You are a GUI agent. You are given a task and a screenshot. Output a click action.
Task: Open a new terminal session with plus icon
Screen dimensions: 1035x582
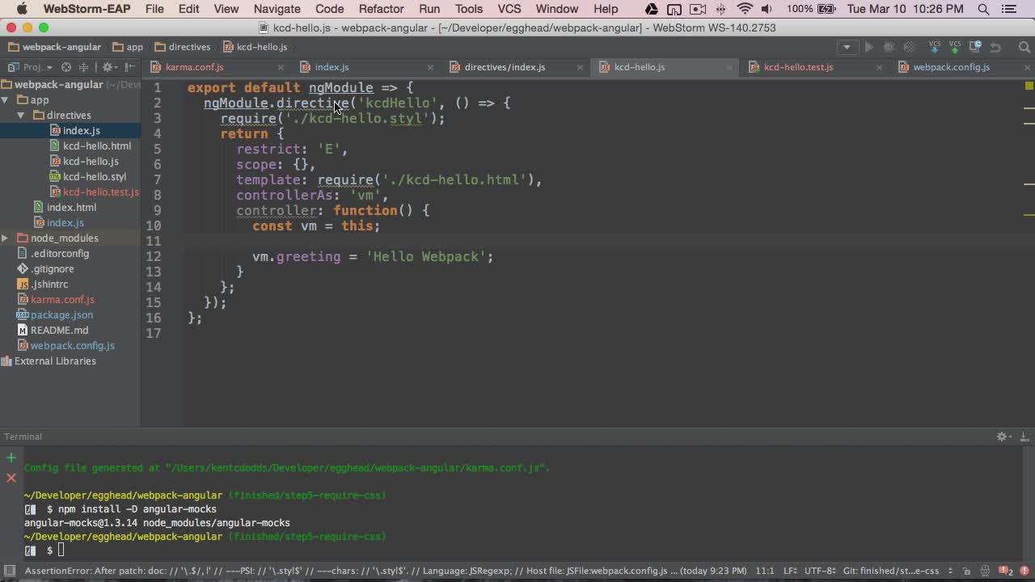point(11,458)
